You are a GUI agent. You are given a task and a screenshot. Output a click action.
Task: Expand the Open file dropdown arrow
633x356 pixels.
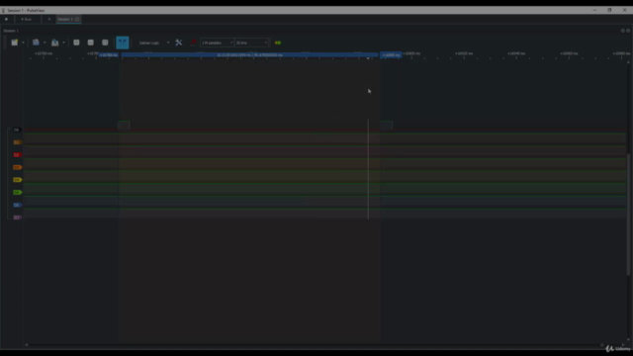[45, 43]
